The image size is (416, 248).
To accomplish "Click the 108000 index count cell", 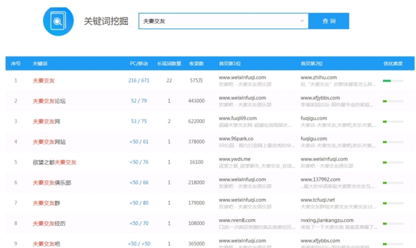I will pyautogui.click(x=196, y=223).
